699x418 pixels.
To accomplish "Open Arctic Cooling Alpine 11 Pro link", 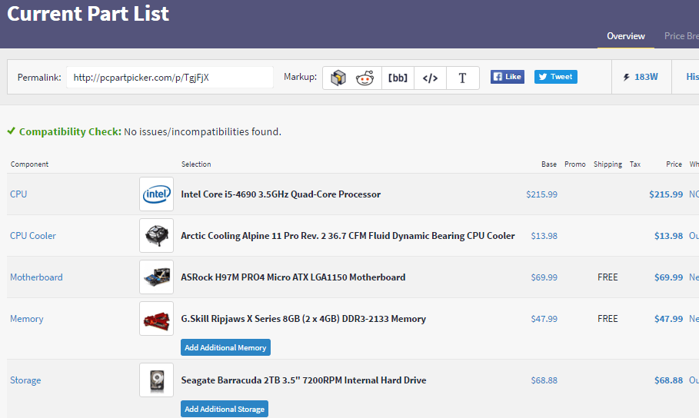I will (348, 236).
